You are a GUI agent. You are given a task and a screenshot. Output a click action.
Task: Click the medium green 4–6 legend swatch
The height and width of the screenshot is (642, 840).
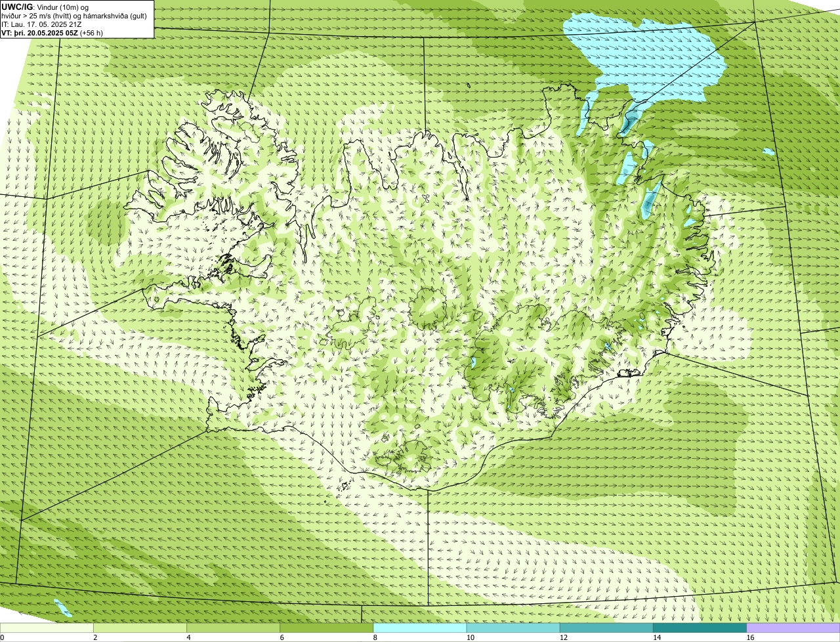(233, 628)
